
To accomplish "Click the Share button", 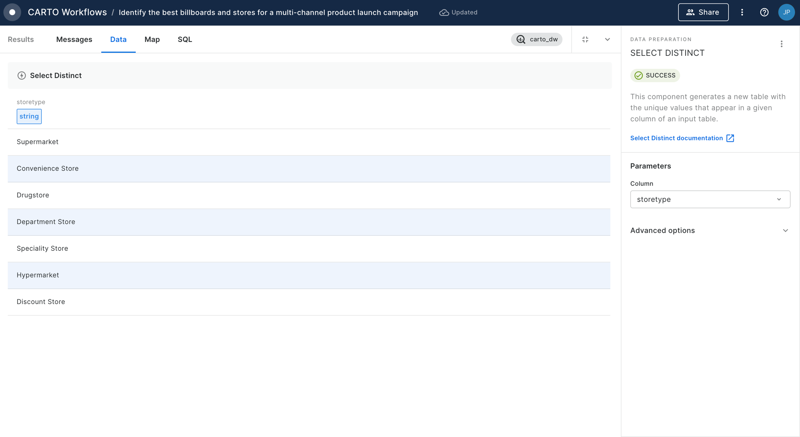I will 703,12.
